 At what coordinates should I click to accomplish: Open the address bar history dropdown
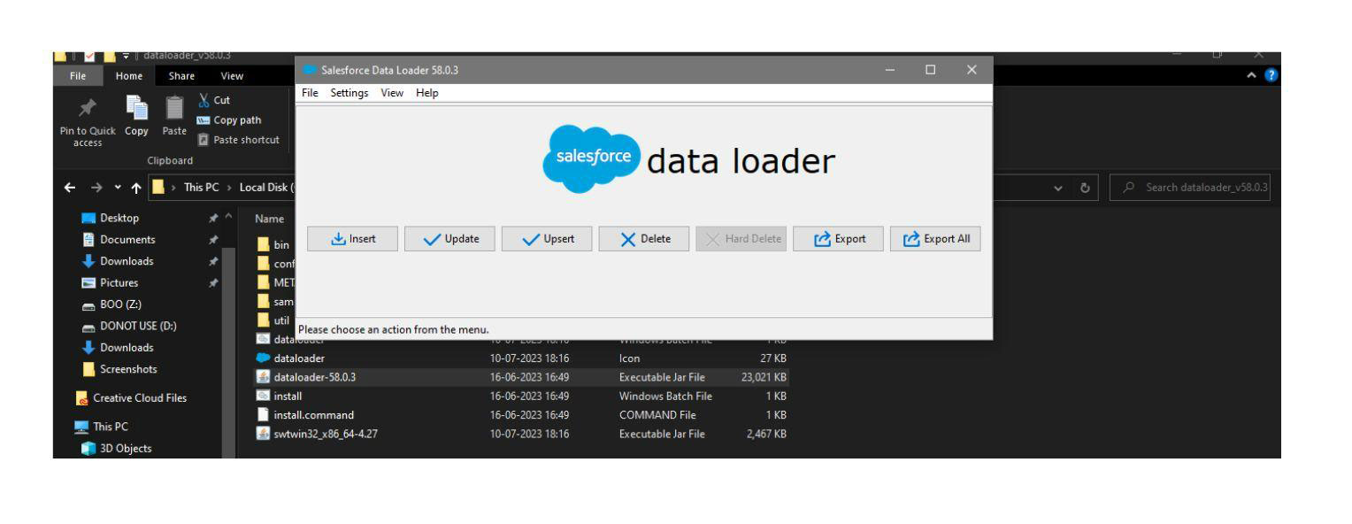tap(1060, 189)
